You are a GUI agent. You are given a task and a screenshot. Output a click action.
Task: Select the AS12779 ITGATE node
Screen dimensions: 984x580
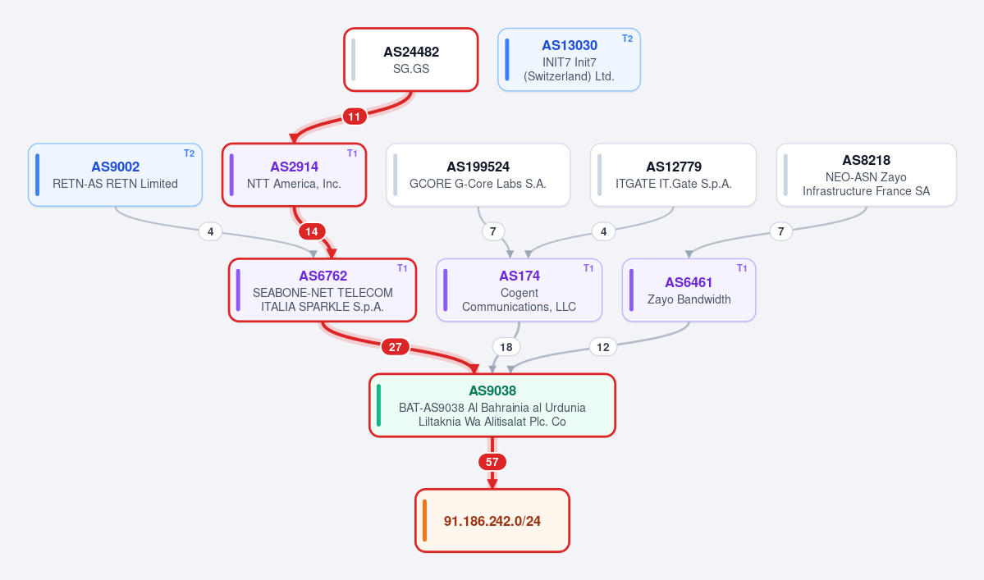click(673, 175)
